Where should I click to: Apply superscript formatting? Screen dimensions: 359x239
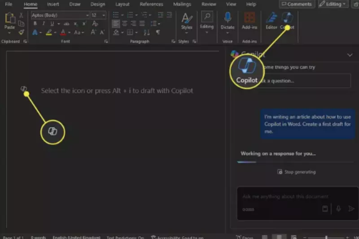pyautogui.click(x=84, y=24)
